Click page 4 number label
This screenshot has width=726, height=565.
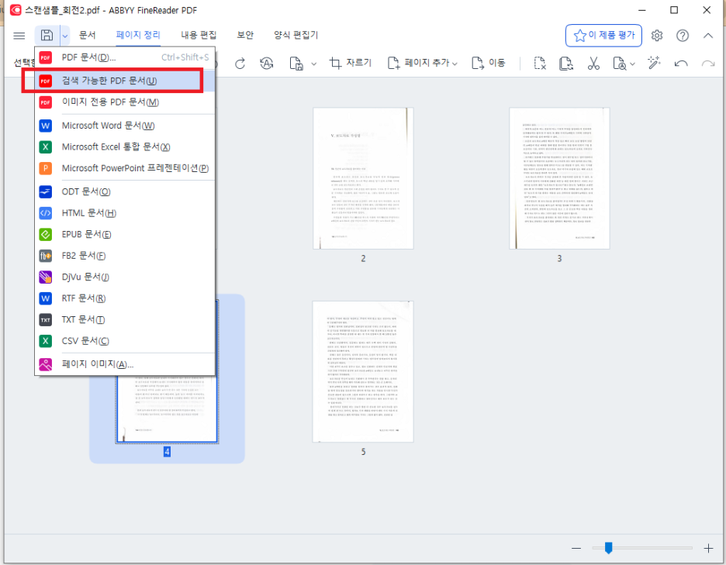(167, 452)
